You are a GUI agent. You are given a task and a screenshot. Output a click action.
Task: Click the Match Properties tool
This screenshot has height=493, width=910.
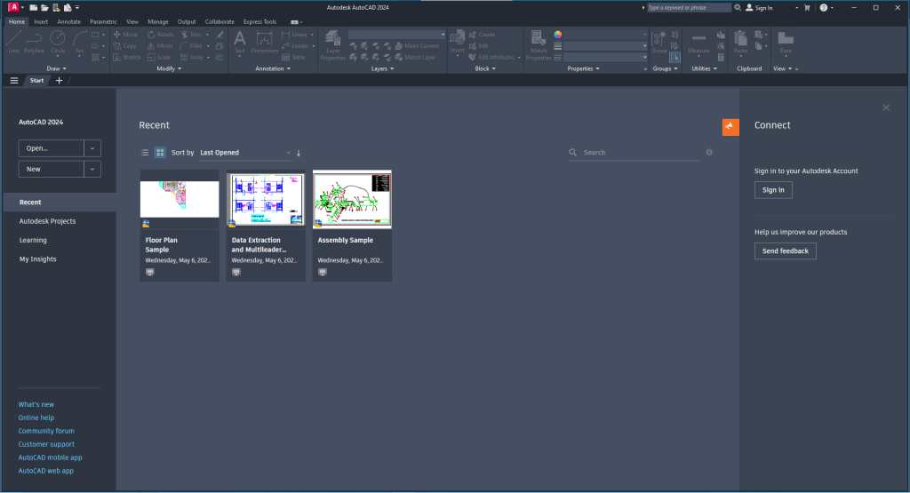pos(538,45)
